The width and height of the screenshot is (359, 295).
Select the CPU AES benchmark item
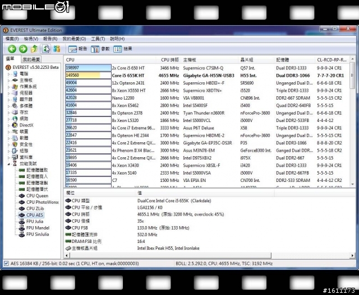tap(31, 215)
